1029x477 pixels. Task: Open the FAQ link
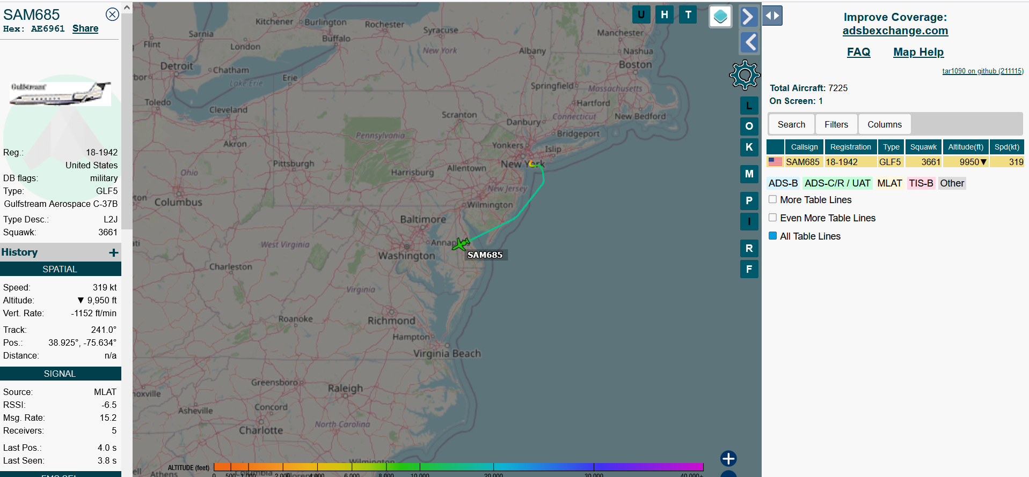tap(858, 52)
